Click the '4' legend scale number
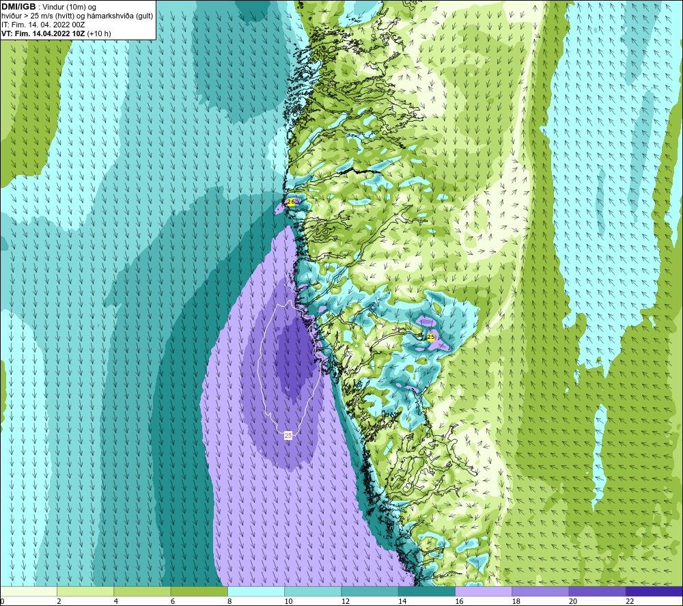683x606 pixels. pos(116,601)
